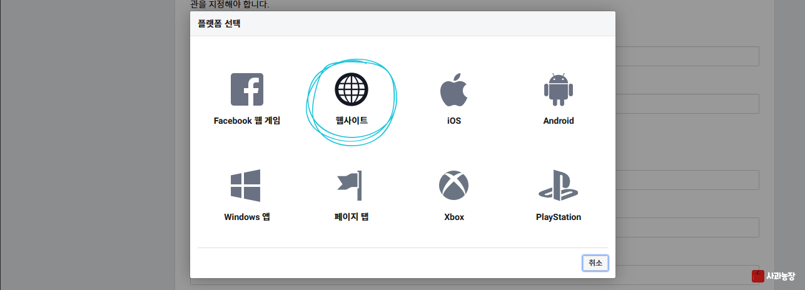This screenshot has height=290, width=805.
Task: Click the 'Windows 앱' label
Action: coord(247,217)
